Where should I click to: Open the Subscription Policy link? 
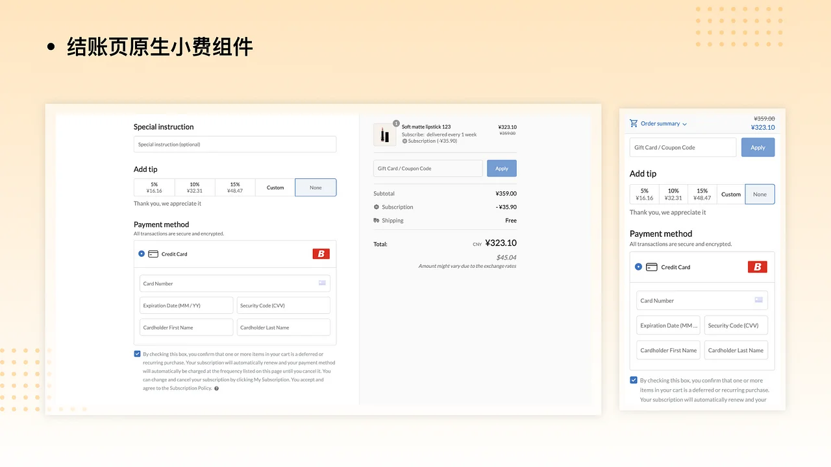pyautogui.click(x=192, y=389)
